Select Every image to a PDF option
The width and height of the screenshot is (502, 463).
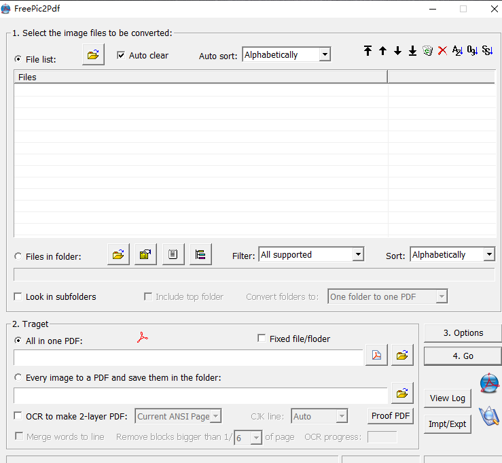(18, 377)
